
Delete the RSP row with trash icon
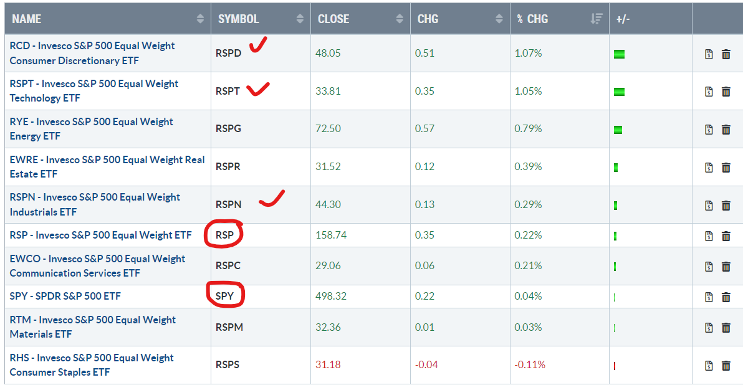(x=726, y=236)
